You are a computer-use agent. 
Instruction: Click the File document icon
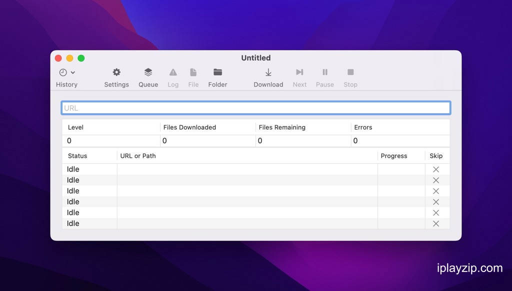tap(193, 72)
